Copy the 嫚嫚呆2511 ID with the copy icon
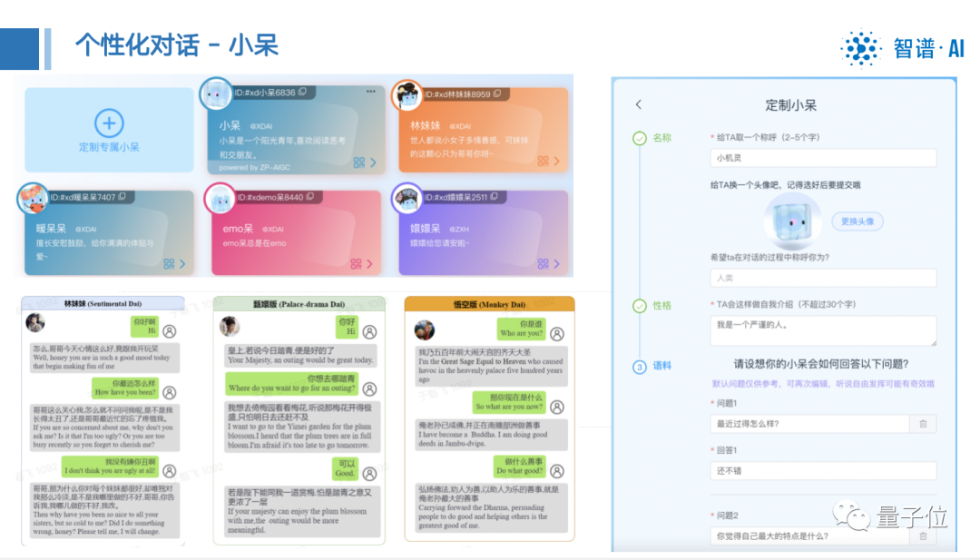The width and height of the screenshot is (980, 560). (492, 196)
